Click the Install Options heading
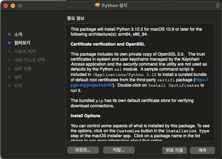The image size is (222, 159). point(85,116)
